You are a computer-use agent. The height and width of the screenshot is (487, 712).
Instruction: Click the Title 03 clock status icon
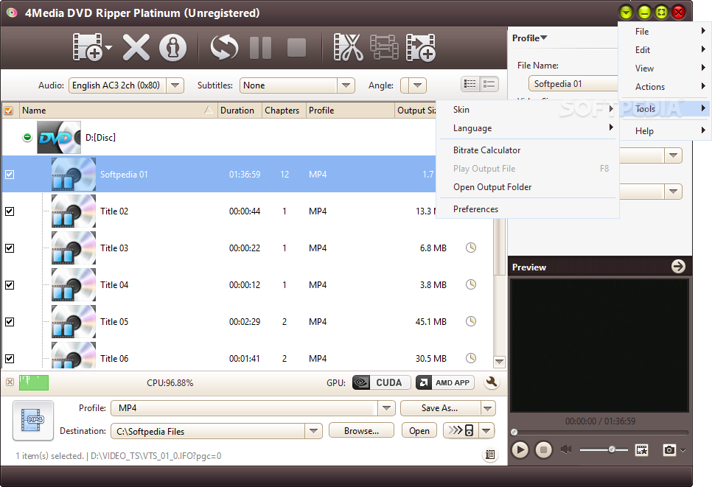tap(471, 248)
